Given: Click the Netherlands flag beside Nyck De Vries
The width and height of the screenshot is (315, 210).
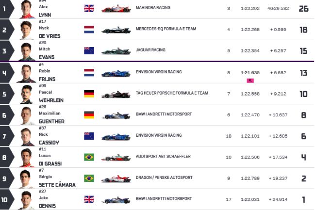Looking at the screenshot, I should (89, 30).
